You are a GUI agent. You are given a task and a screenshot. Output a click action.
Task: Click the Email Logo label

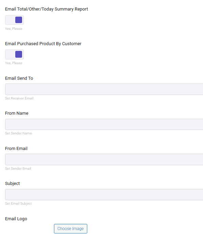click(x=16, y=219)
